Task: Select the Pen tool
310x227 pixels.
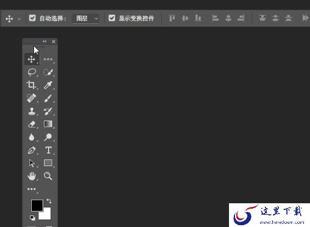Action: [32, 150]
